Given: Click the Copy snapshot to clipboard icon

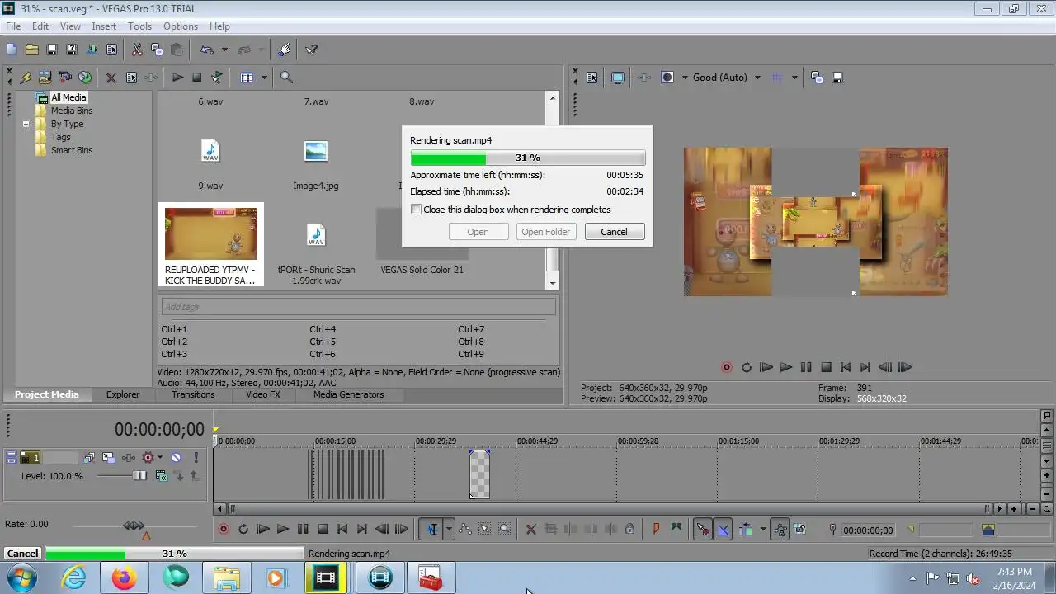Looking at the screenshot, I should [x=817, y=78].
